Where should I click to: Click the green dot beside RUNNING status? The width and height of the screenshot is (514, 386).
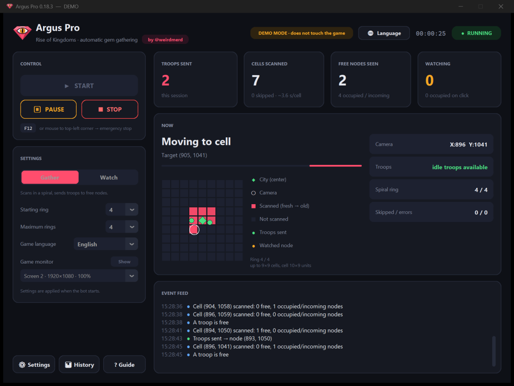(463, 34)
